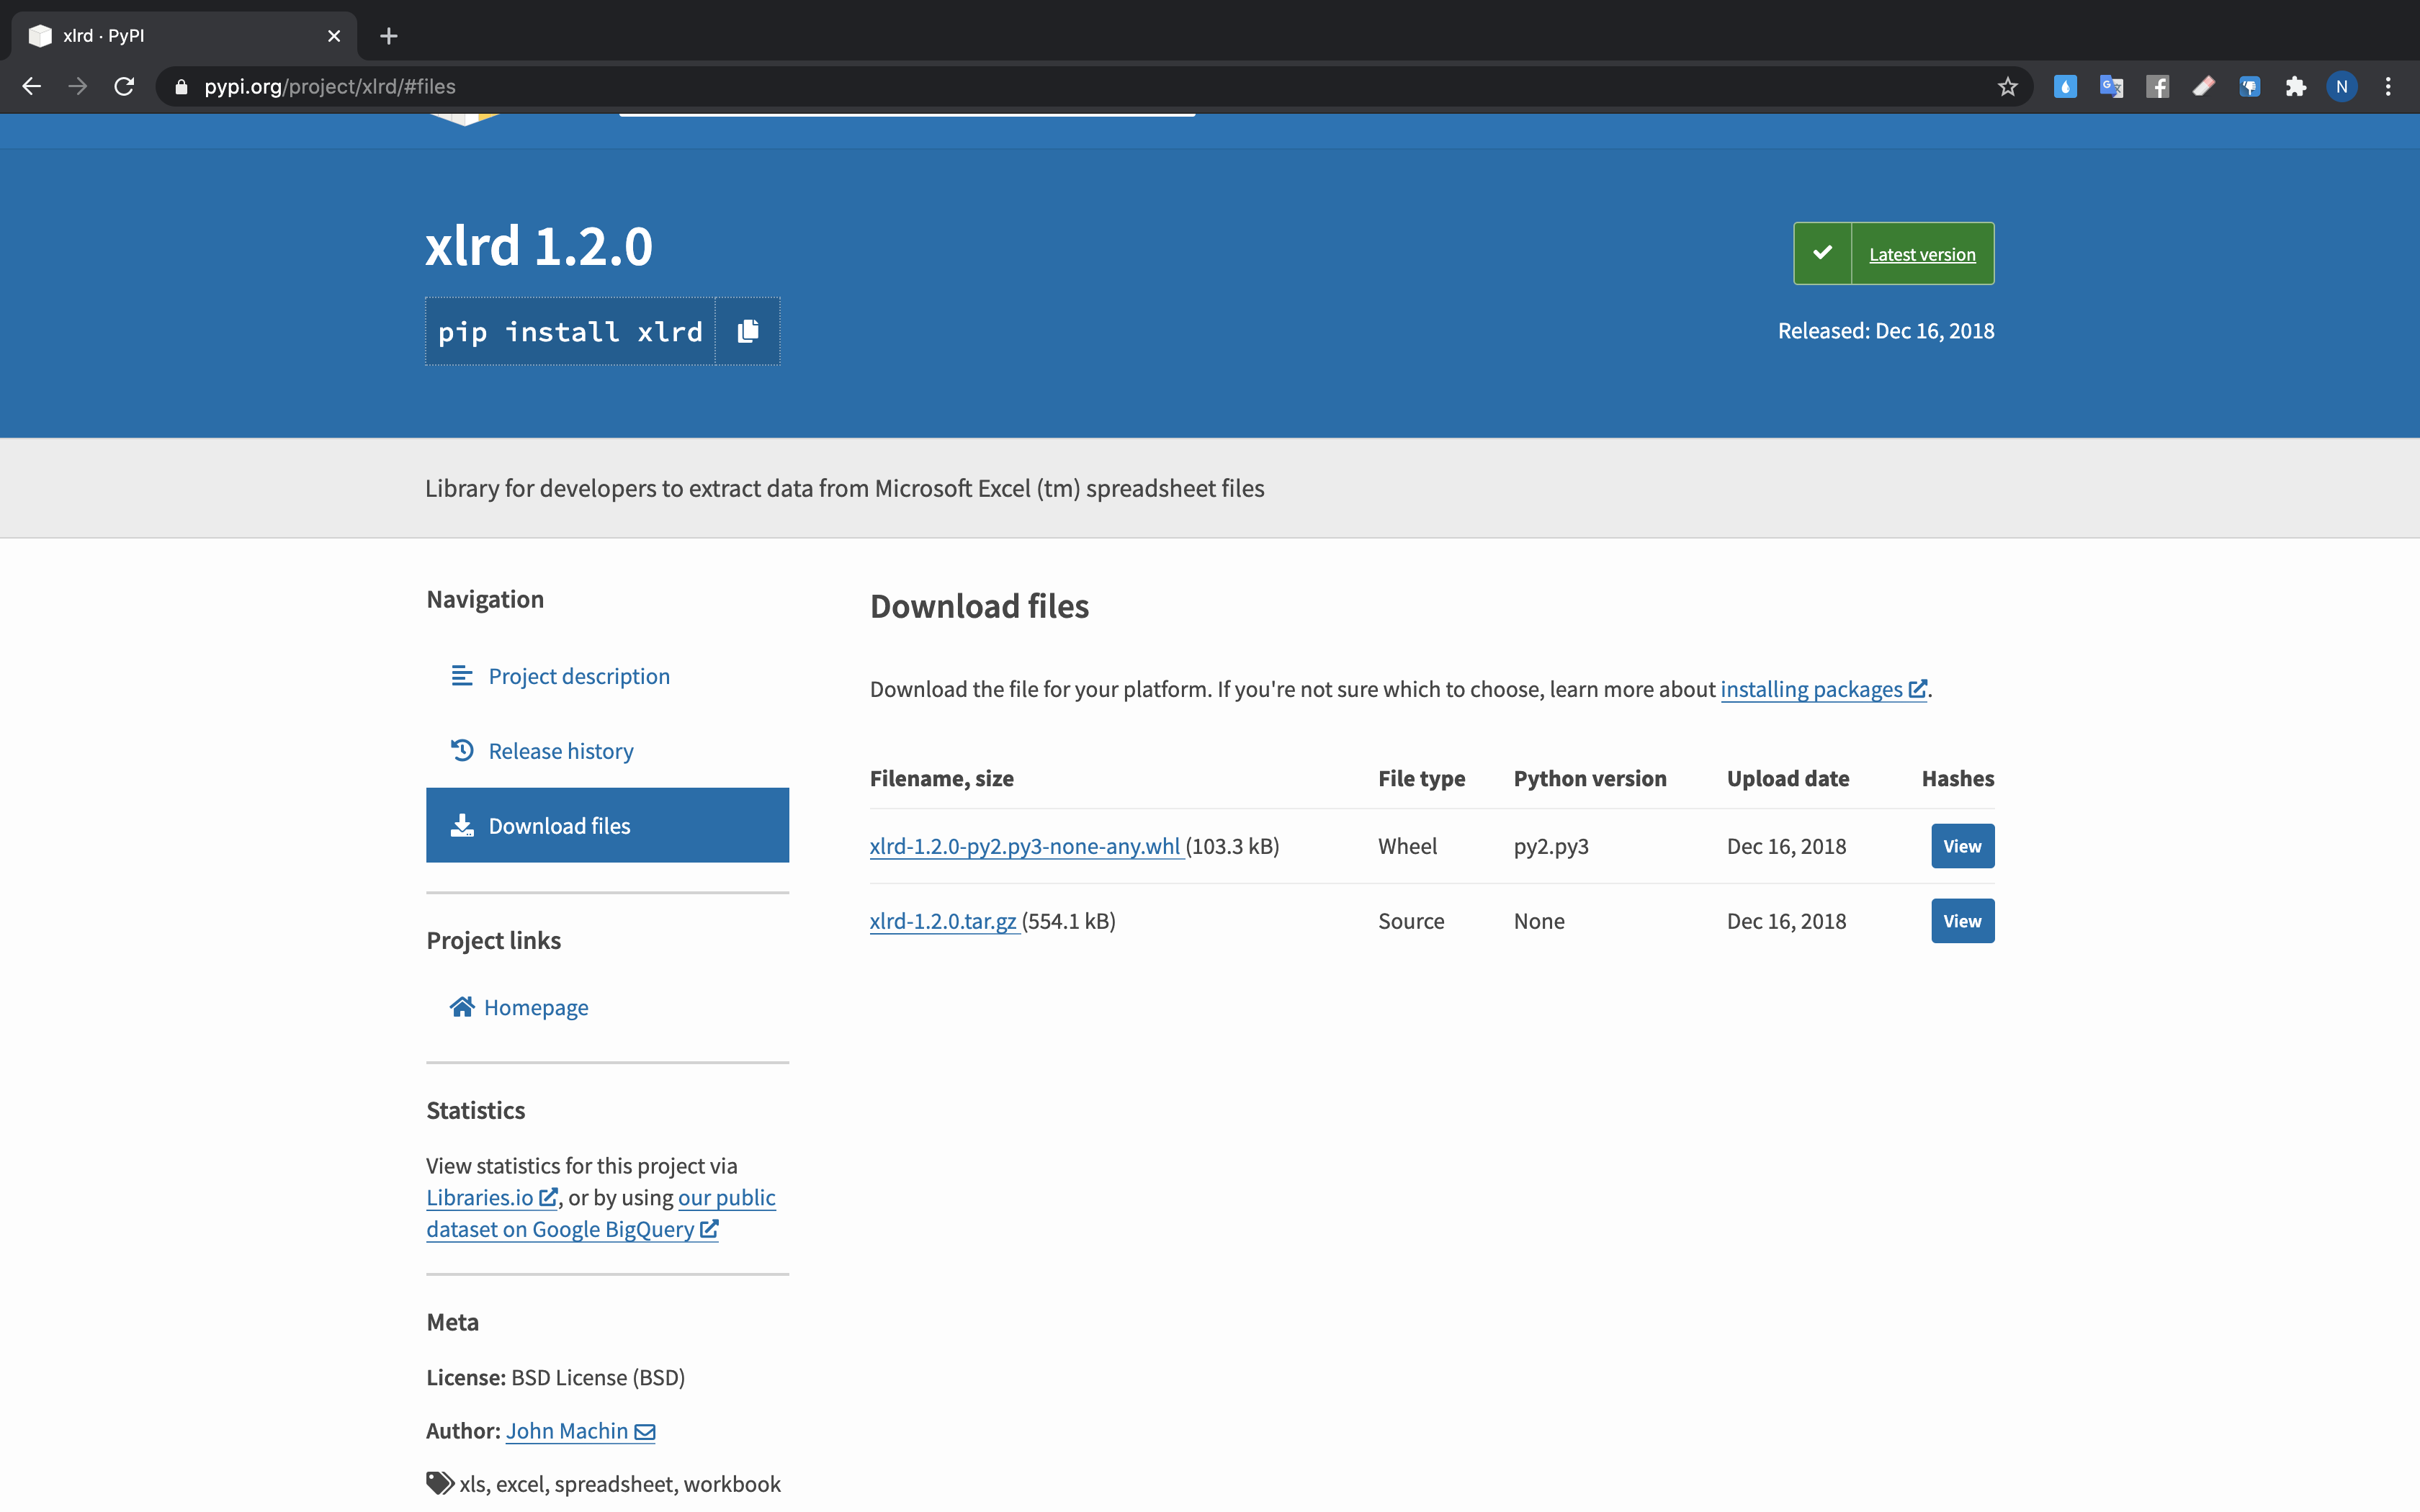The image size is (2420, 1512).
Task: Click the Wheel file type cell
Action: click(1407, 846)
